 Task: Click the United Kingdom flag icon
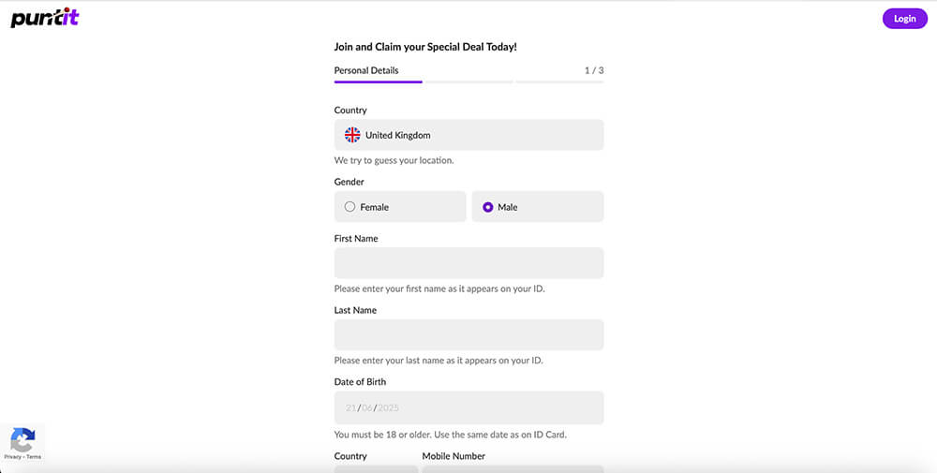(x=352, y=135)
